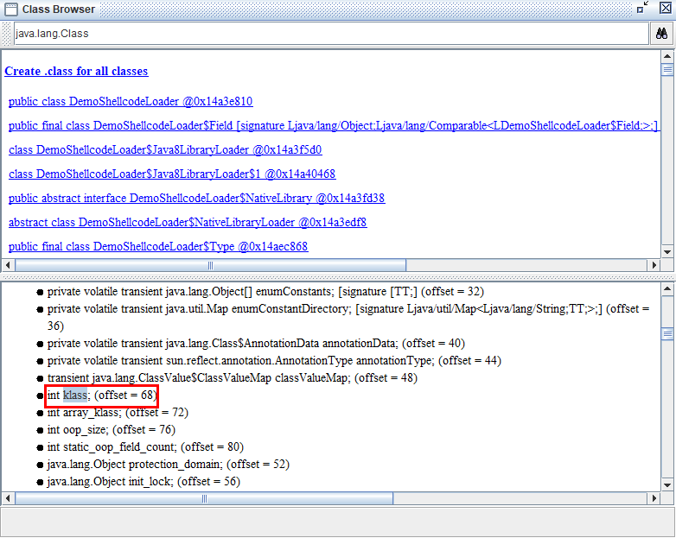This screenshot has height=538, width=676.
Task: Click horizontal scrollbar thumb in class list
Action: coord(209,265)
